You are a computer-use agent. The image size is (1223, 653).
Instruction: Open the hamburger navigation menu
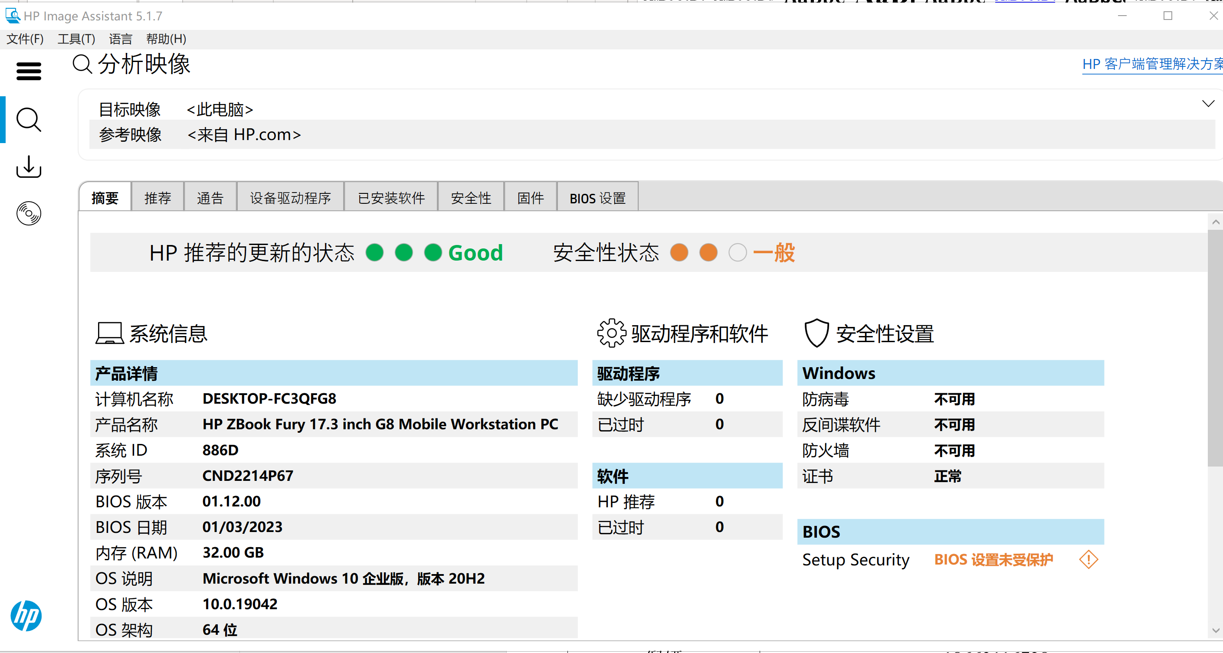[28, 71]
